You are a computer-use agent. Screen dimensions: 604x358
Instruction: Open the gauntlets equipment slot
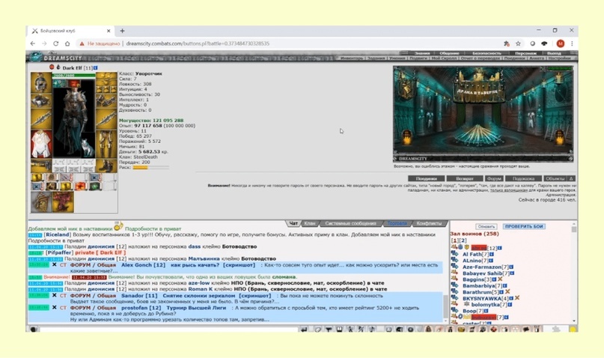(106, 100)
